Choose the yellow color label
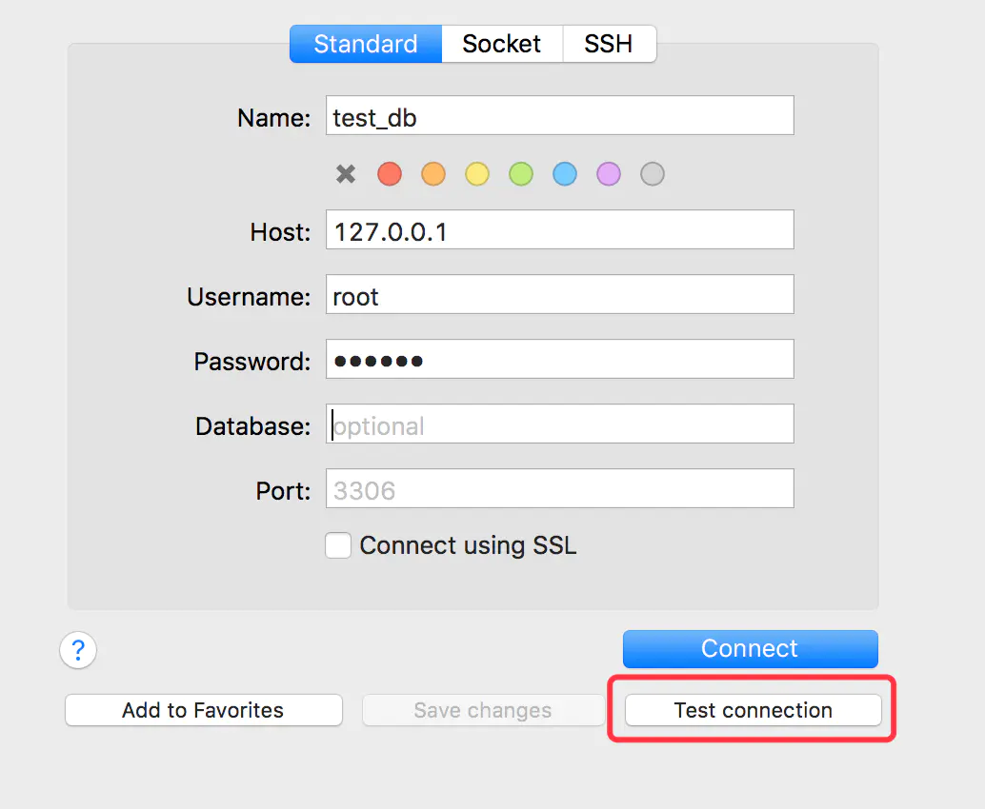This screenshot has width=985, height=809. [477, 174]
